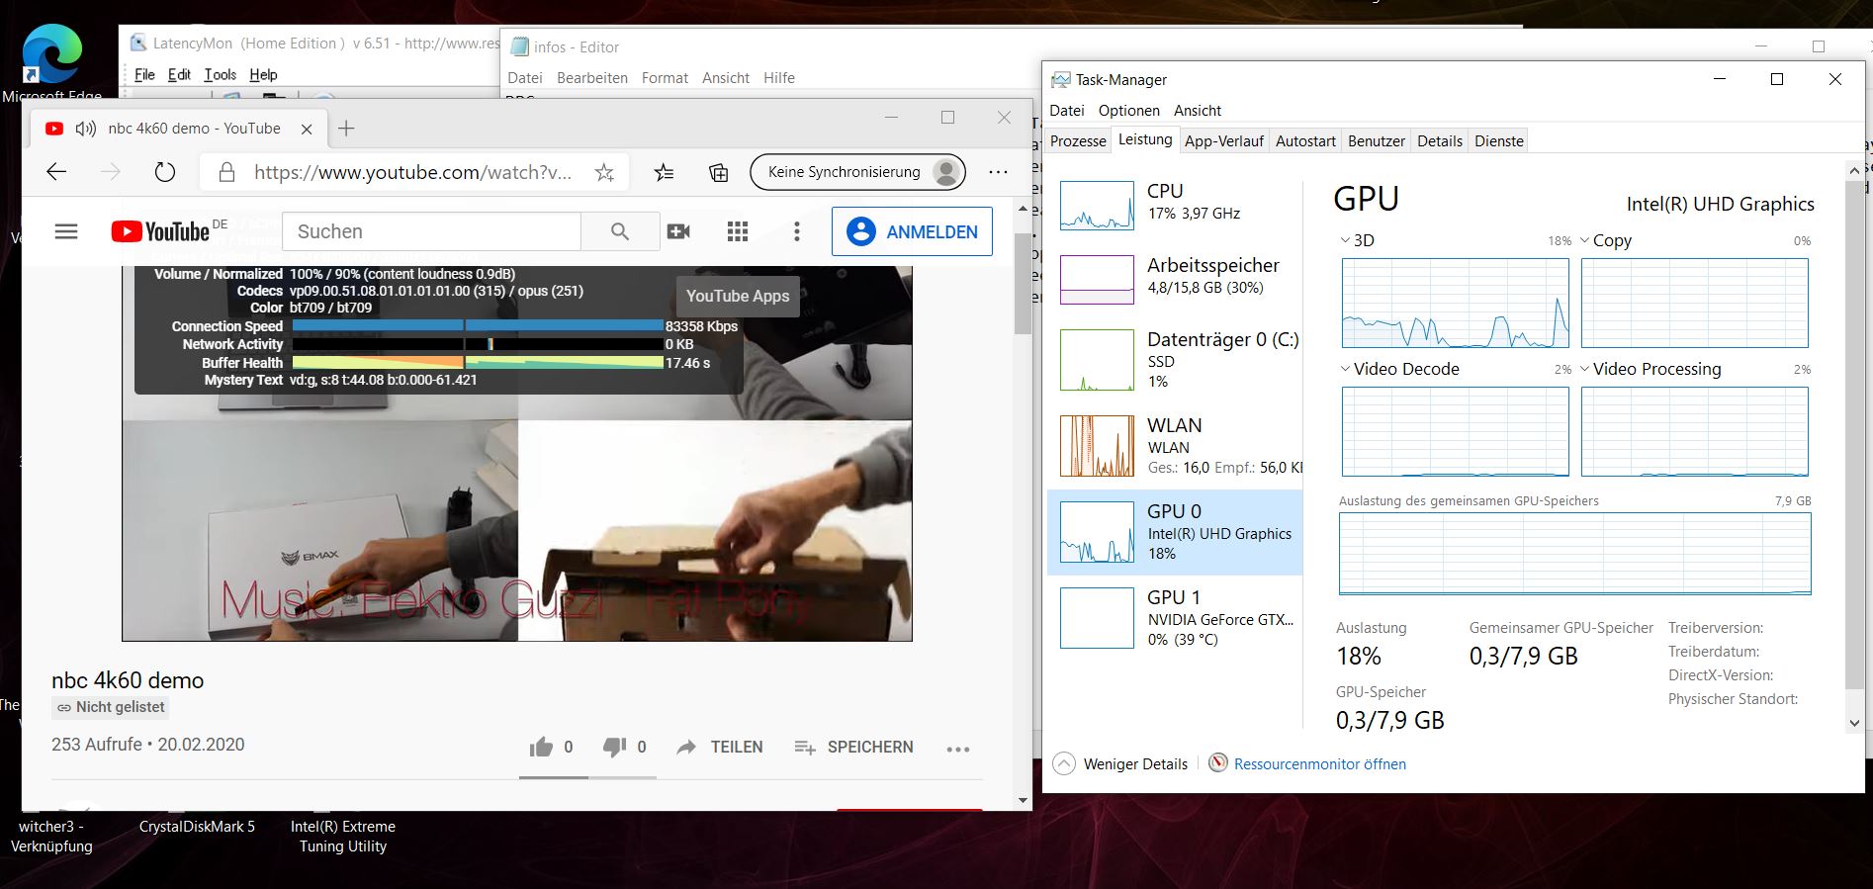Viewport: 1873px width, 889px height.
Task: Open the YouTube apps grid icon
Action: 738,231
